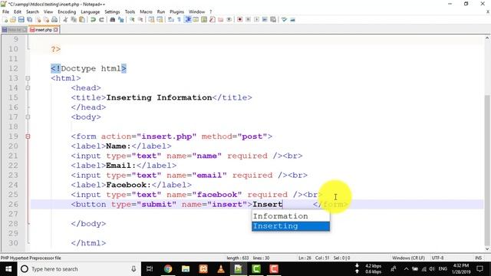
Task: Toggle the Indent Guide toolbar button
Action: coord(188,19)
